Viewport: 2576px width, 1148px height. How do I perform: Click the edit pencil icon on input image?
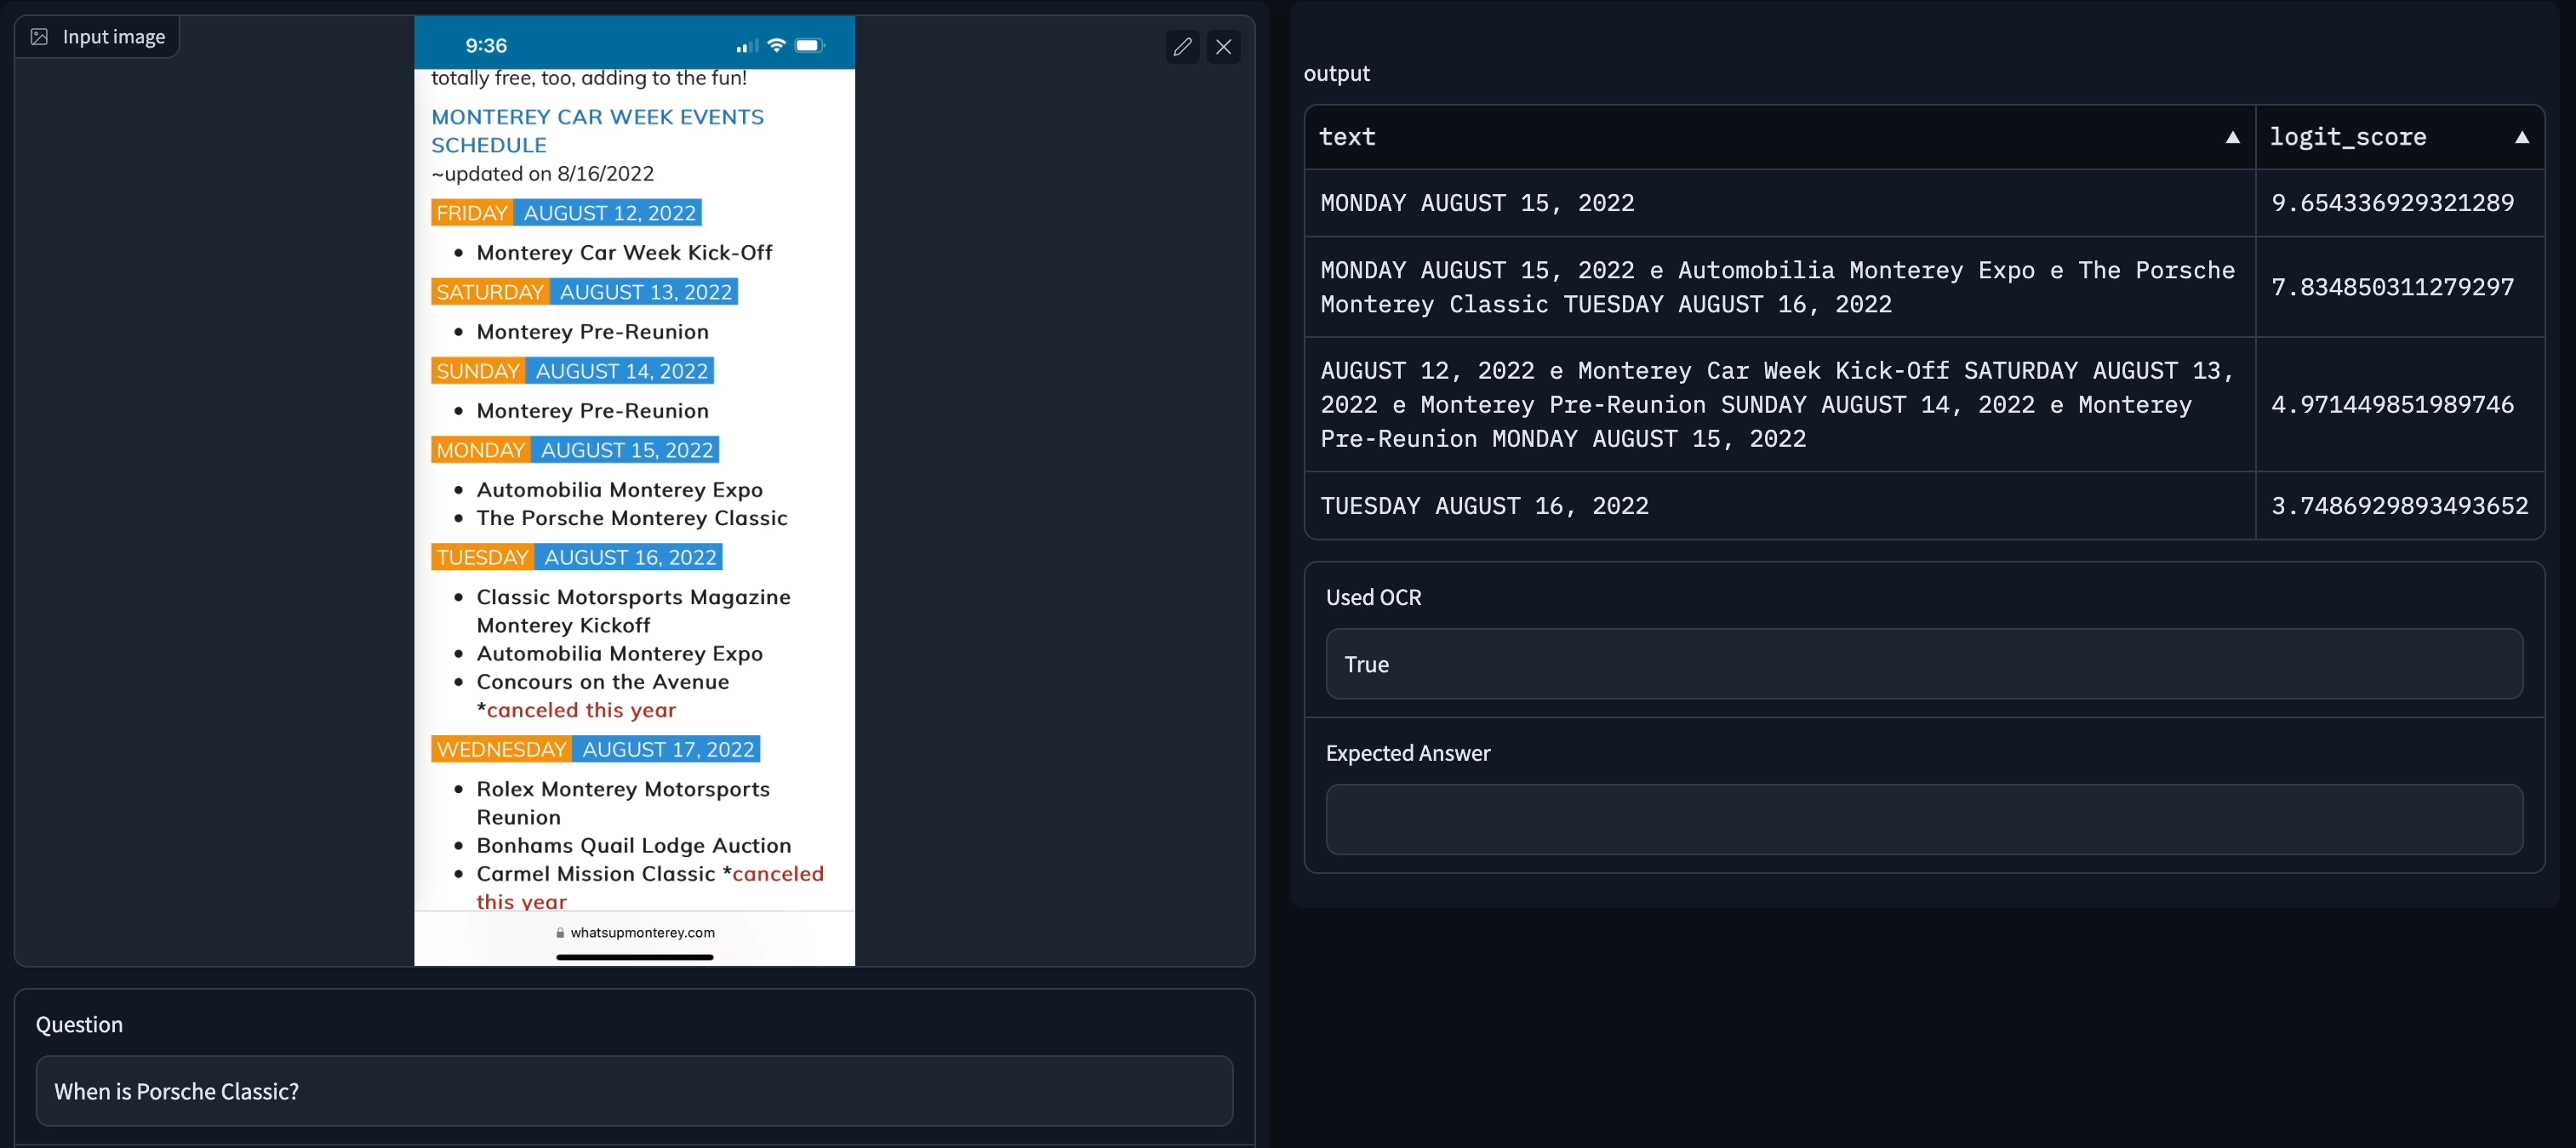pos(1182,47)
